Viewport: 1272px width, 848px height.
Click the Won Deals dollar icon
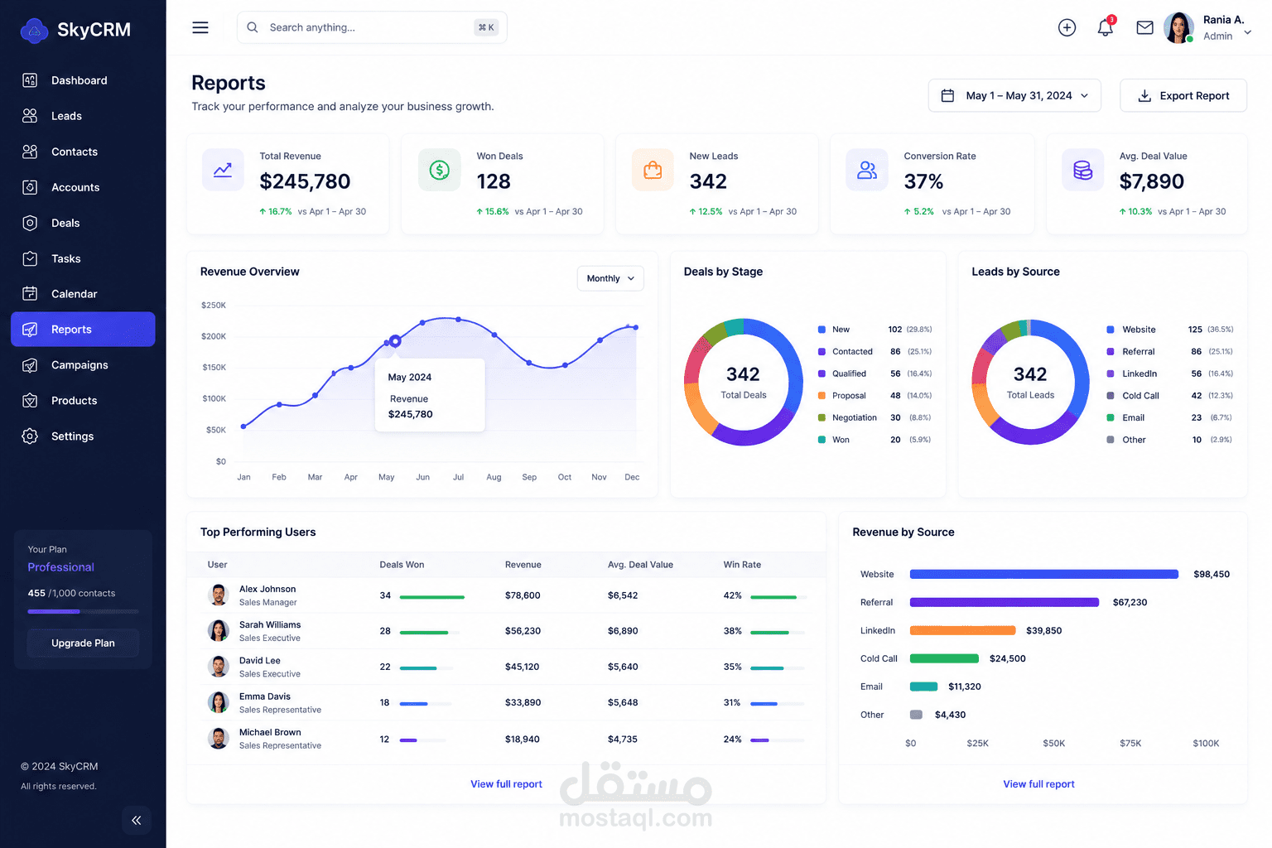[440, 170]
